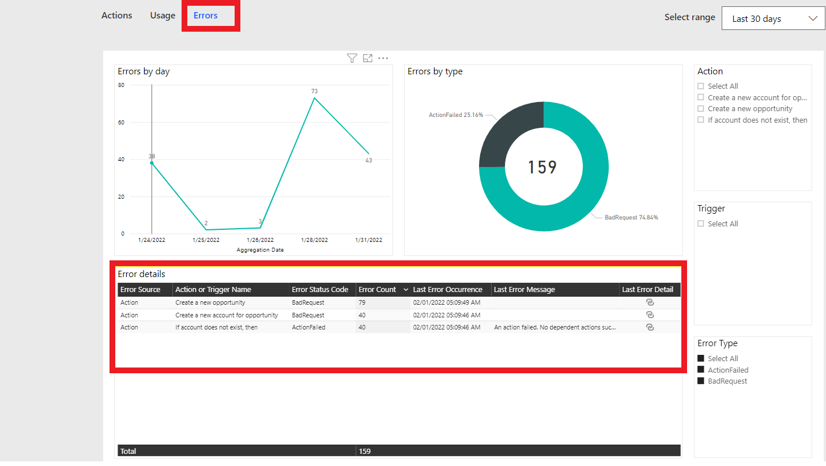
Task: Select the Errors tab
Action: coord(205,15)
